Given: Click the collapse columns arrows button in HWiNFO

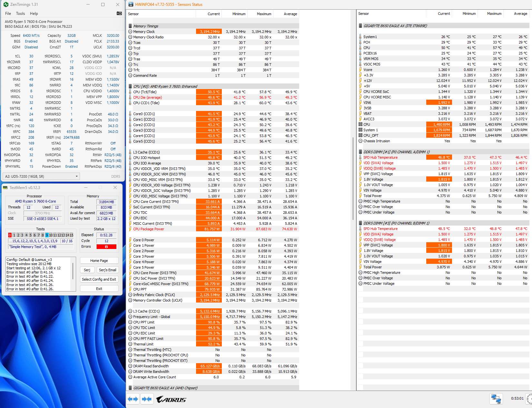Looking at the screenshot, I should [147, 399].
